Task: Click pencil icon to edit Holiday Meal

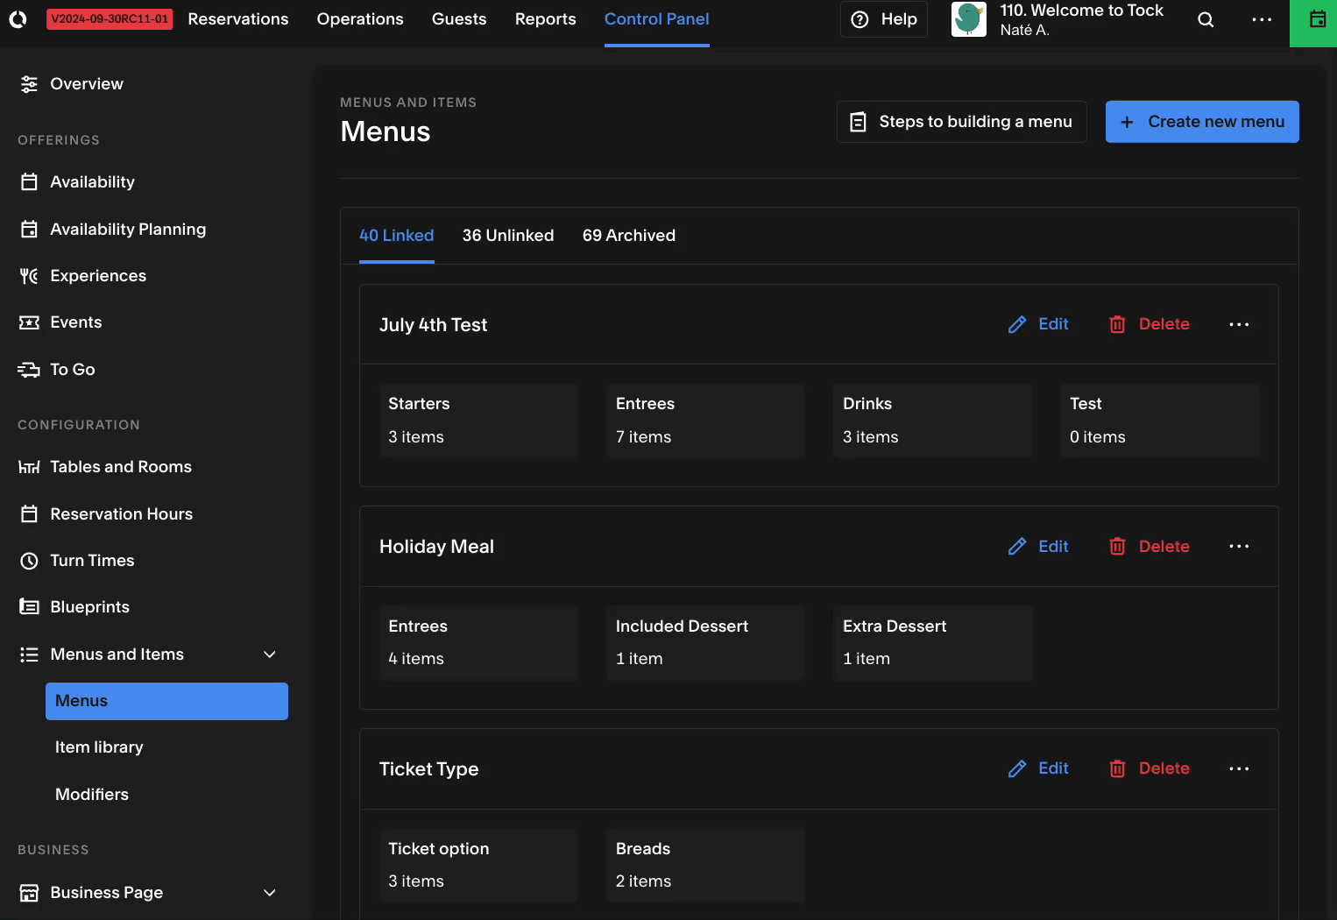Action: pos(1017,547)
